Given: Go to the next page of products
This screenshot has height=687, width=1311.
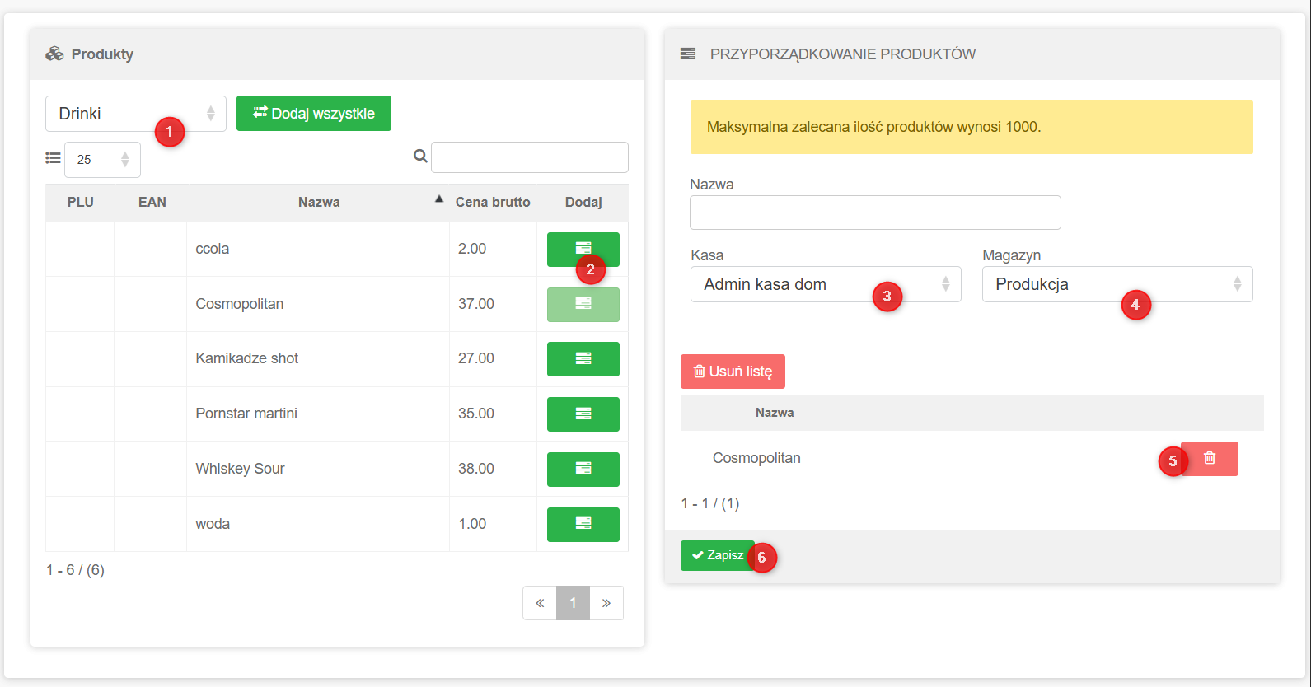Looking at the screenshot, I should (606, 603).
